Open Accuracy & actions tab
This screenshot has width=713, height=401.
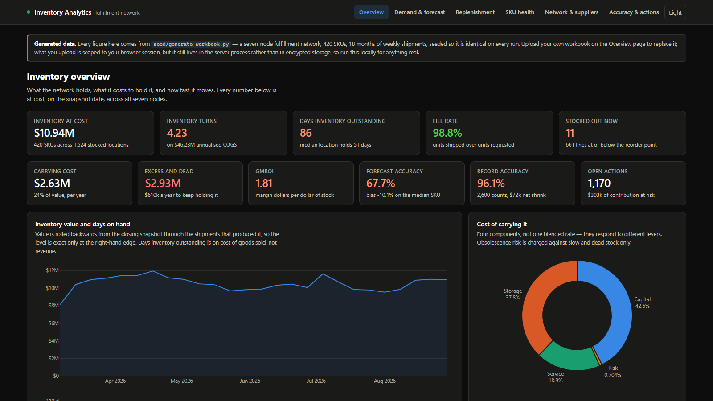tap(634, 12)
